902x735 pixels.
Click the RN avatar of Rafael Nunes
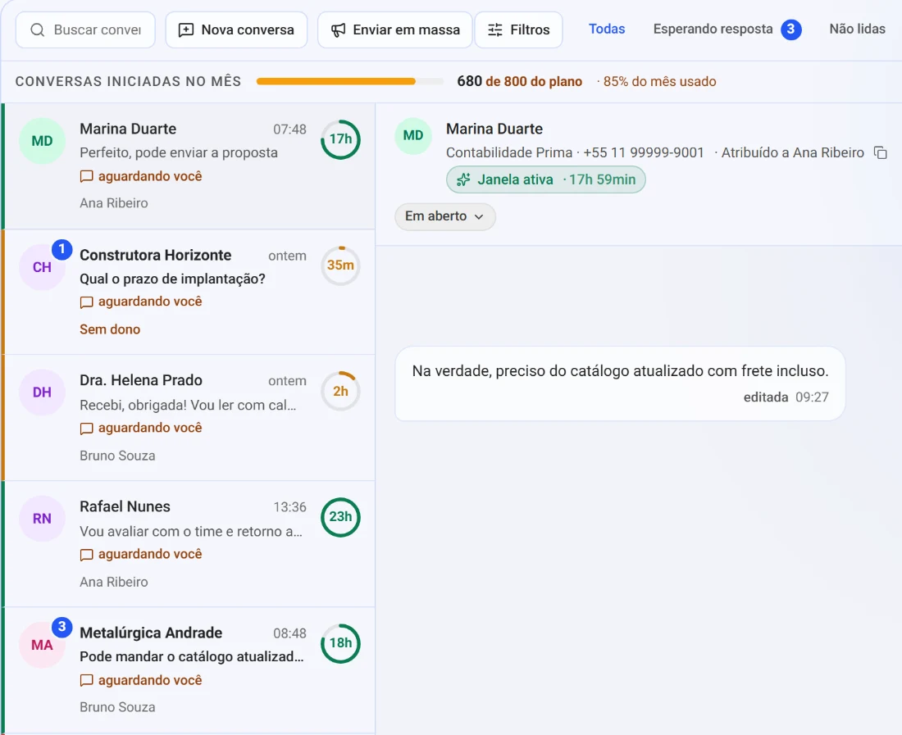coord(42,519)
